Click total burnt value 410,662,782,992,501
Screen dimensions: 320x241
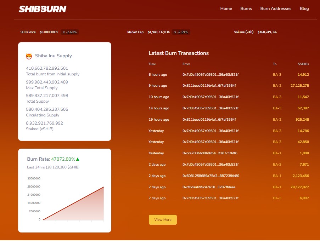pyautogui.click(x=47, y=68)
